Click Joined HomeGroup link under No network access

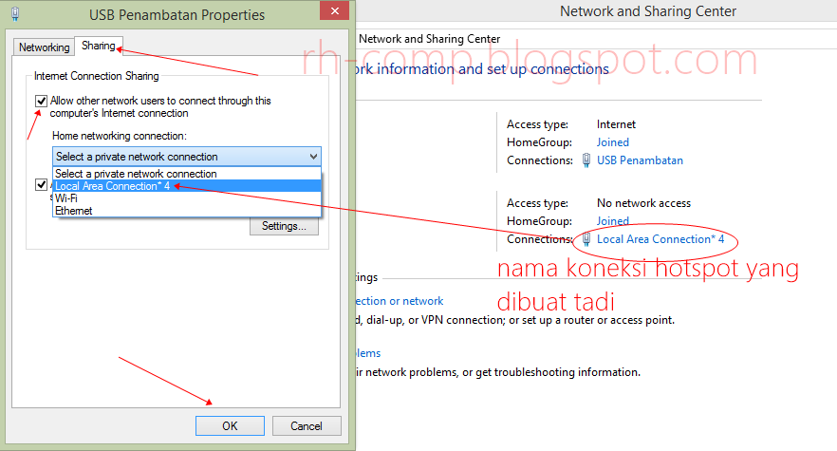[613, 221]
